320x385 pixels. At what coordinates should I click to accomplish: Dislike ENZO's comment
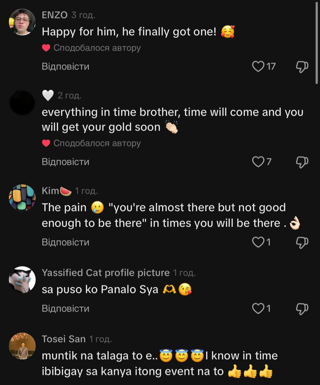302,66
